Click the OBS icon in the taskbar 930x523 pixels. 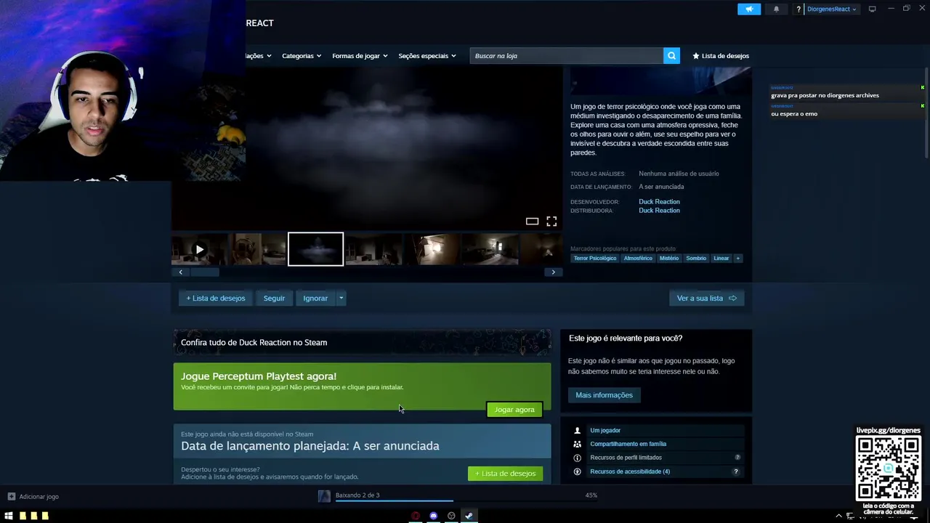(x=451, y=516)
